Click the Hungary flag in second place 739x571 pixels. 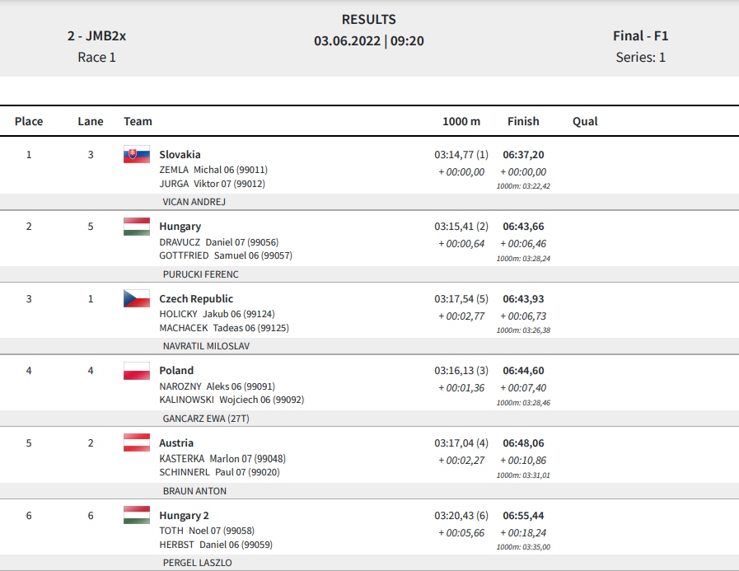coord(137,227)
